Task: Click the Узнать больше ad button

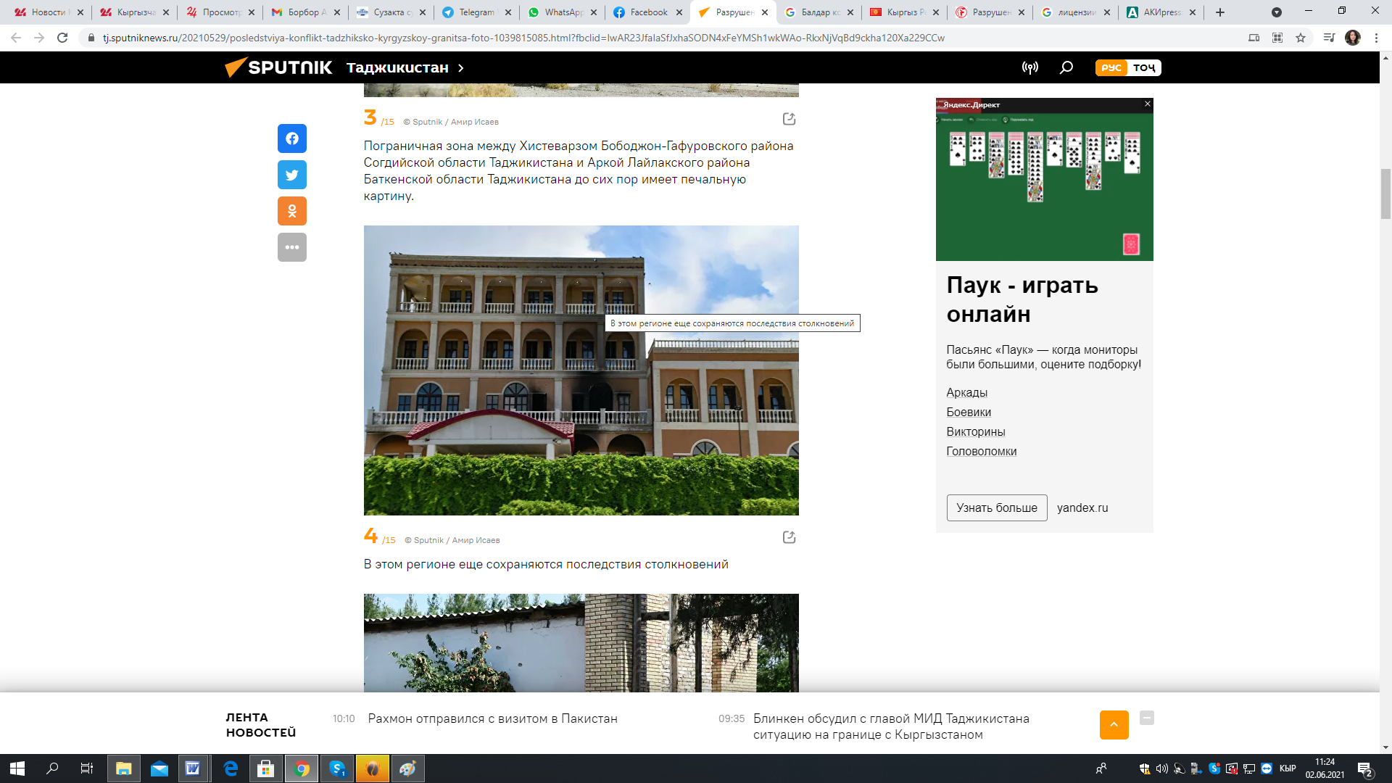Action: pyautogui.click(x=996, y=507)
